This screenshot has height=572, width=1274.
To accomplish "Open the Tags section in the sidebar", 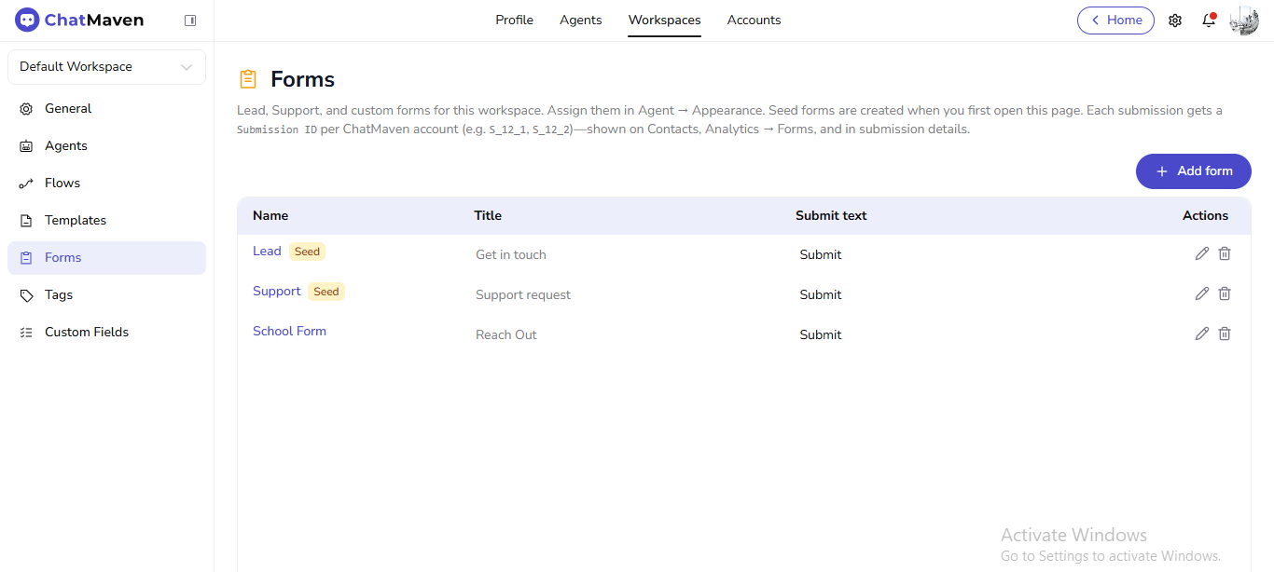I will point(58,294).
